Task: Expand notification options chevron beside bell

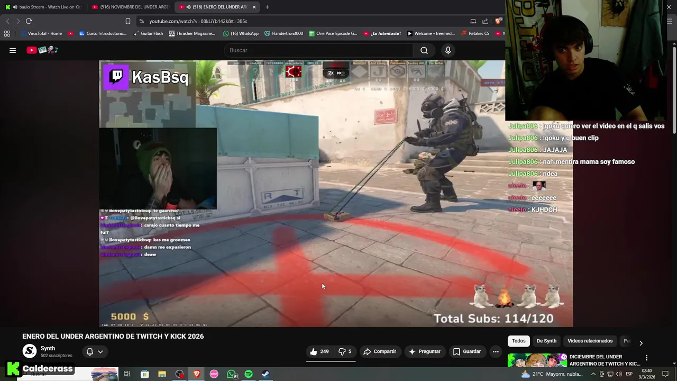Action: click(100, 351)
